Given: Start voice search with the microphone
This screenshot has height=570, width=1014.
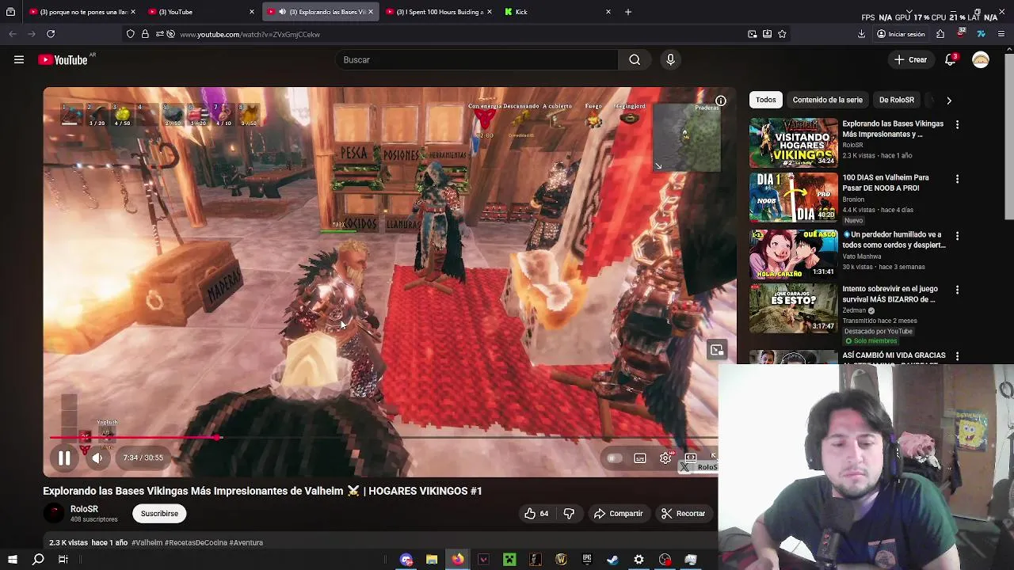Looking at the screenshot, I should (x=670, y=59).
